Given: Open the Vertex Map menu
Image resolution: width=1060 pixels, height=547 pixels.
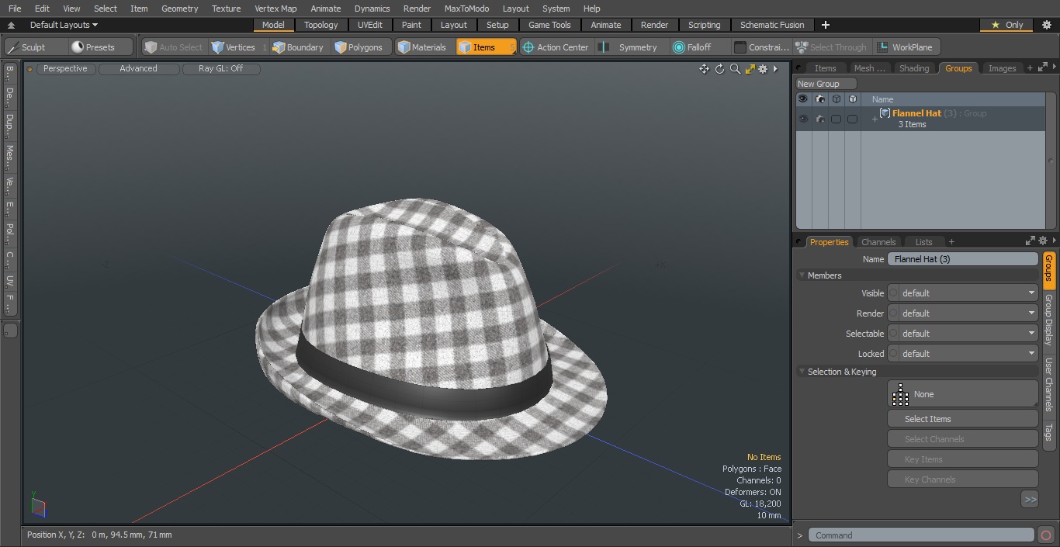Looking at the screenshot, I should (275, 9).
